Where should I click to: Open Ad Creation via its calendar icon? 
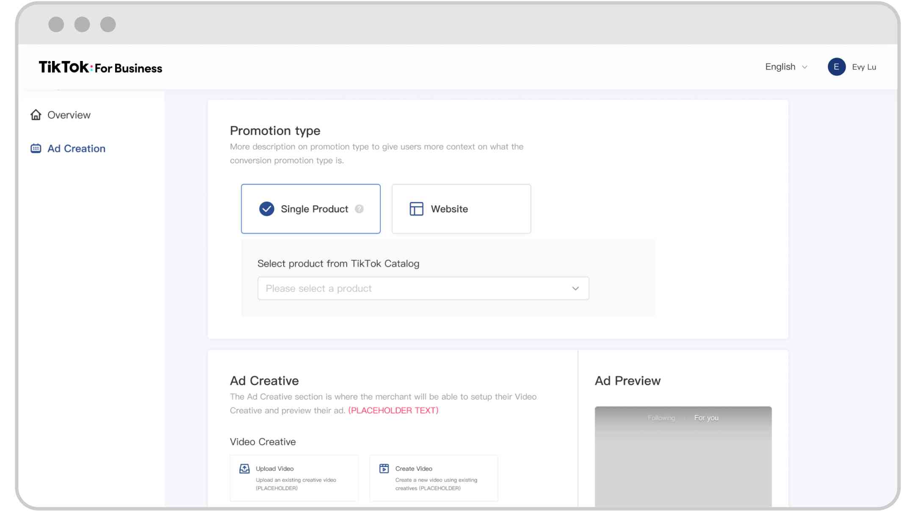point(36,148)
